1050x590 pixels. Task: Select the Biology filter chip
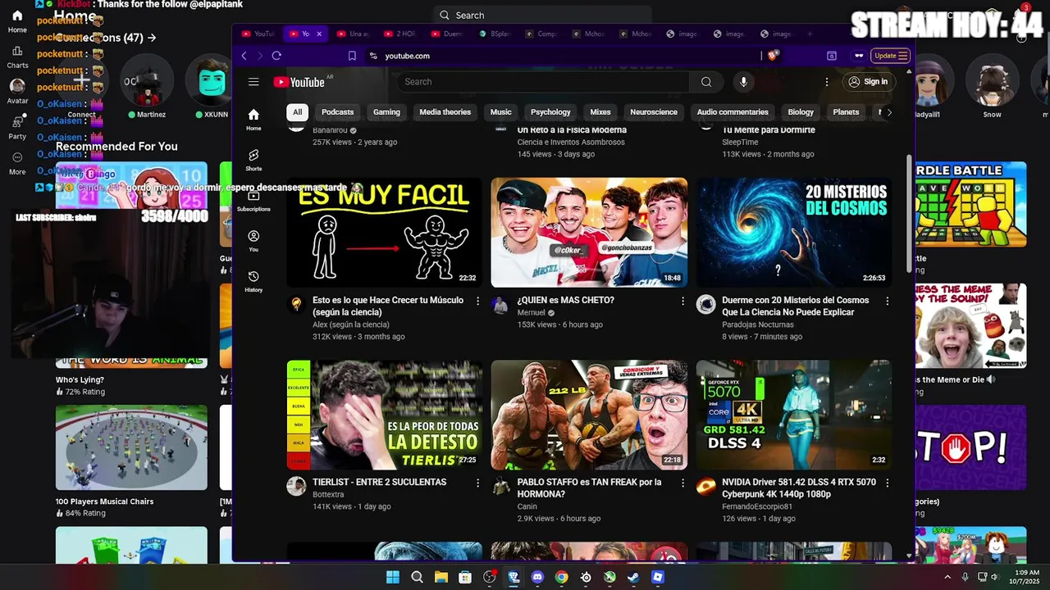801,112
